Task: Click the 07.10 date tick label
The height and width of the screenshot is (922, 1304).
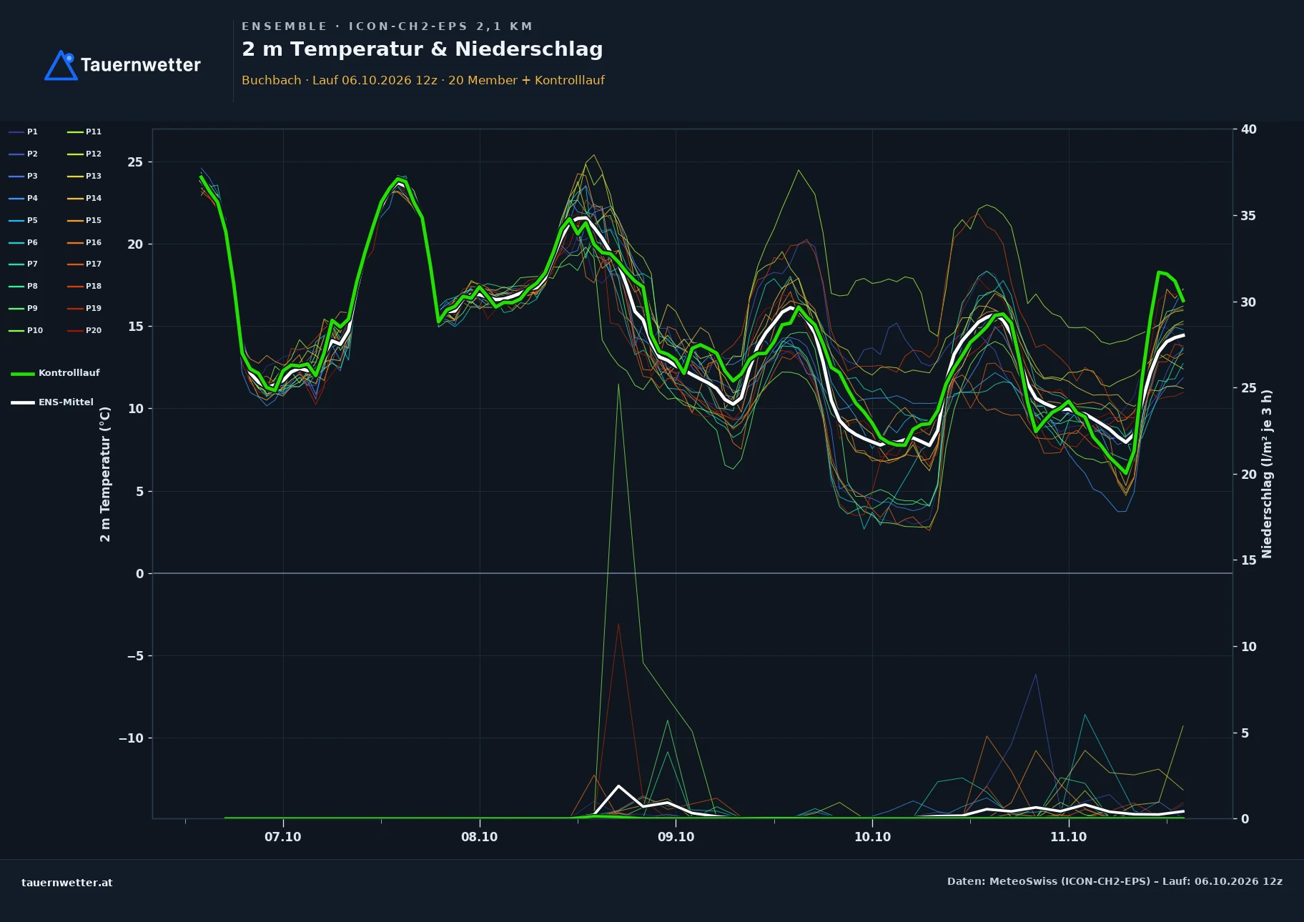Action: pos(283,837)
